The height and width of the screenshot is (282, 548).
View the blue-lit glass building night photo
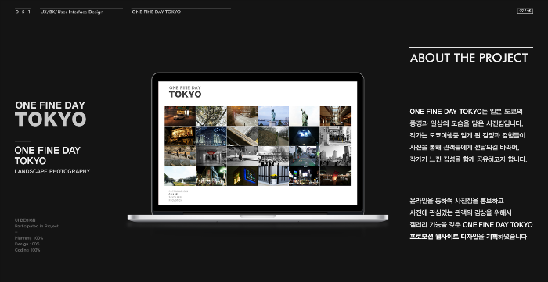(x=211, y=136)
